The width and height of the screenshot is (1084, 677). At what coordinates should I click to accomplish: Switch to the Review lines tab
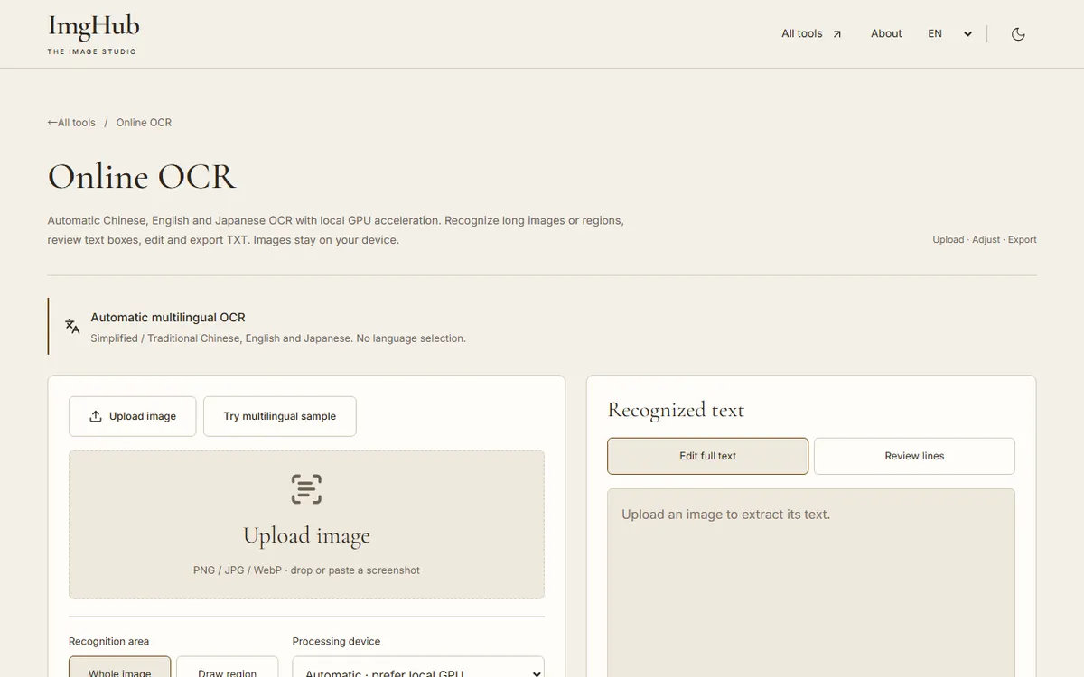914,456
